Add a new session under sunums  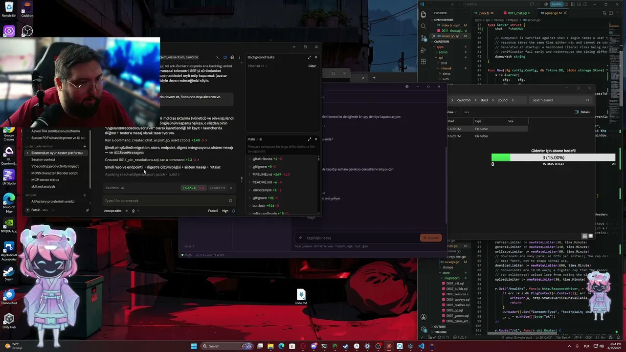(x=85, y=195)
